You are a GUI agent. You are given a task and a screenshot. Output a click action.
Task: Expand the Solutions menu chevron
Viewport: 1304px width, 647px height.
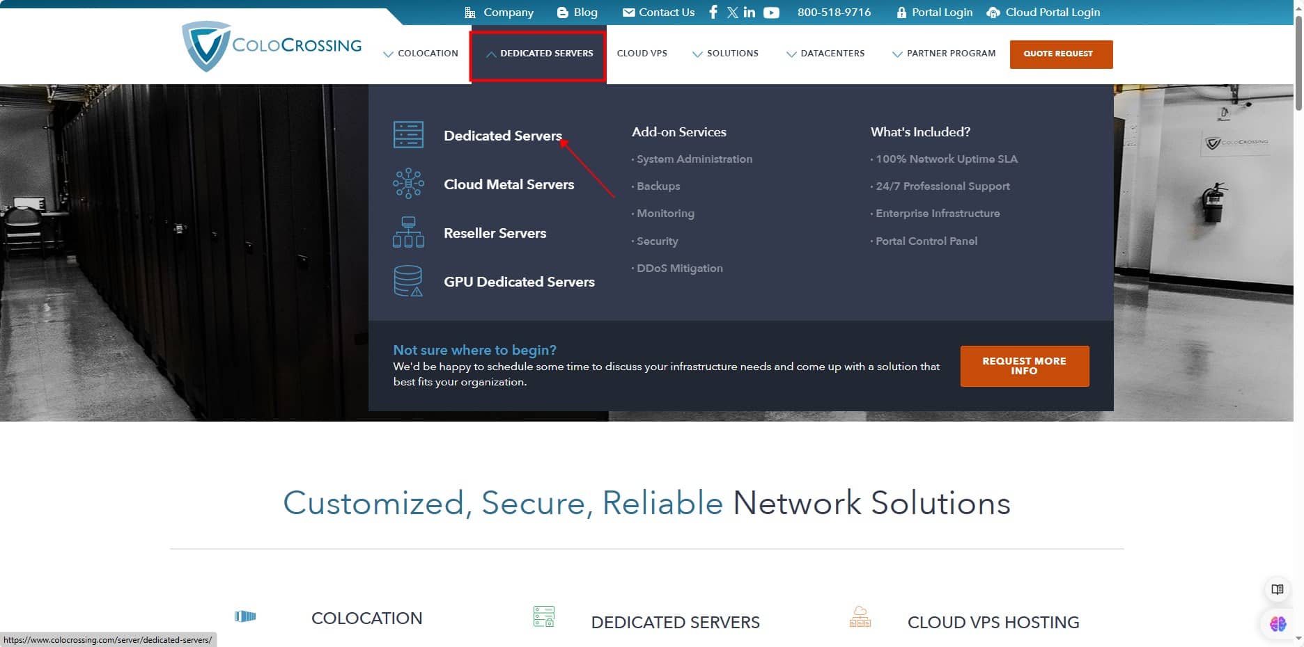pos(697,54)
